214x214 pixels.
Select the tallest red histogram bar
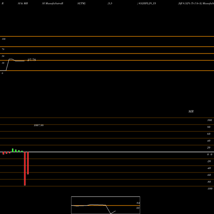point(25,169)
